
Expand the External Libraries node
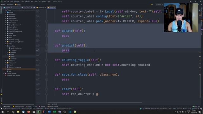[x=3, y=73]
